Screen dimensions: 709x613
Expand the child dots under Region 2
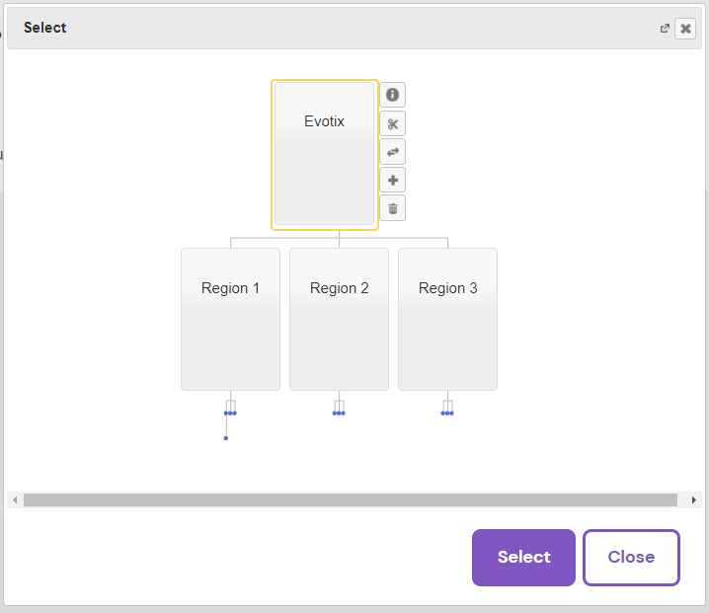[339, 413]
